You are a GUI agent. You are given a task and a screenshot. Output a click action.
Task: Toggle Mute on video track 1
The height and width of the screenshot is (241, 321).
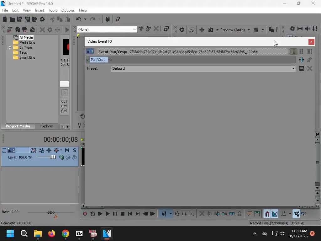coord(67,150)
